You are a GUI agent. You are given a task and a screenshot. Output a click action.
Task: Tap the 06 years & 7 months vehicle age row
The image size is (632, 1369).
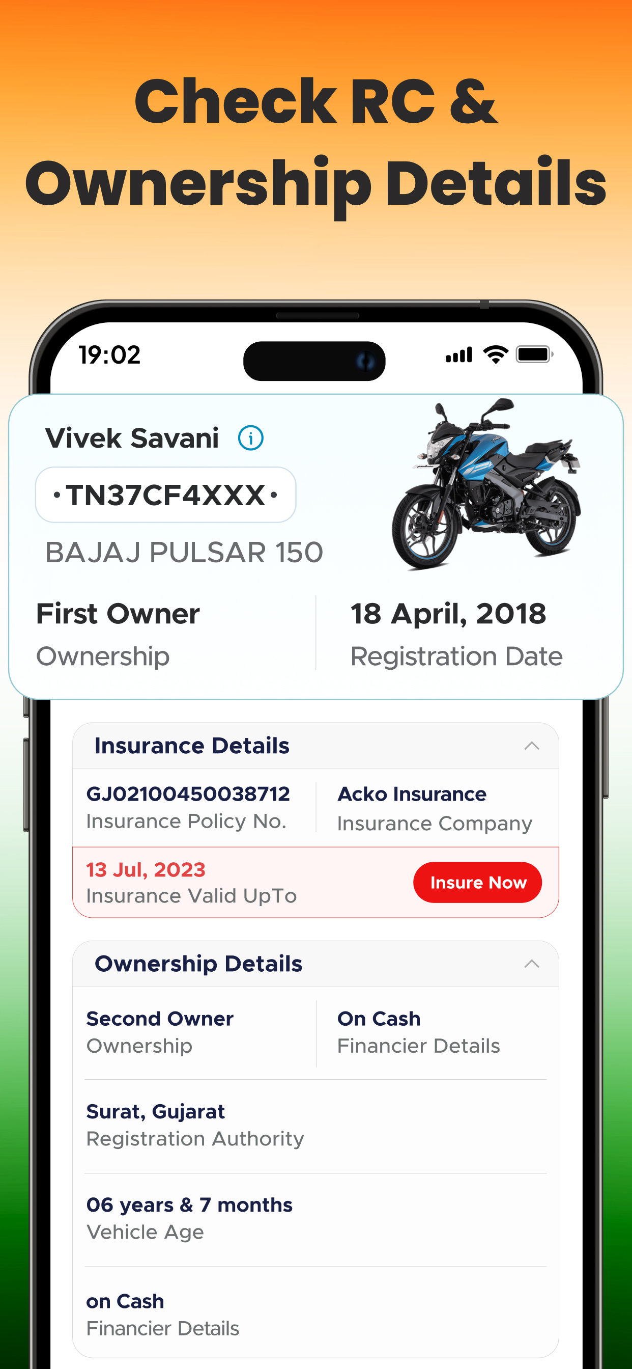[x=315, y=1219]
